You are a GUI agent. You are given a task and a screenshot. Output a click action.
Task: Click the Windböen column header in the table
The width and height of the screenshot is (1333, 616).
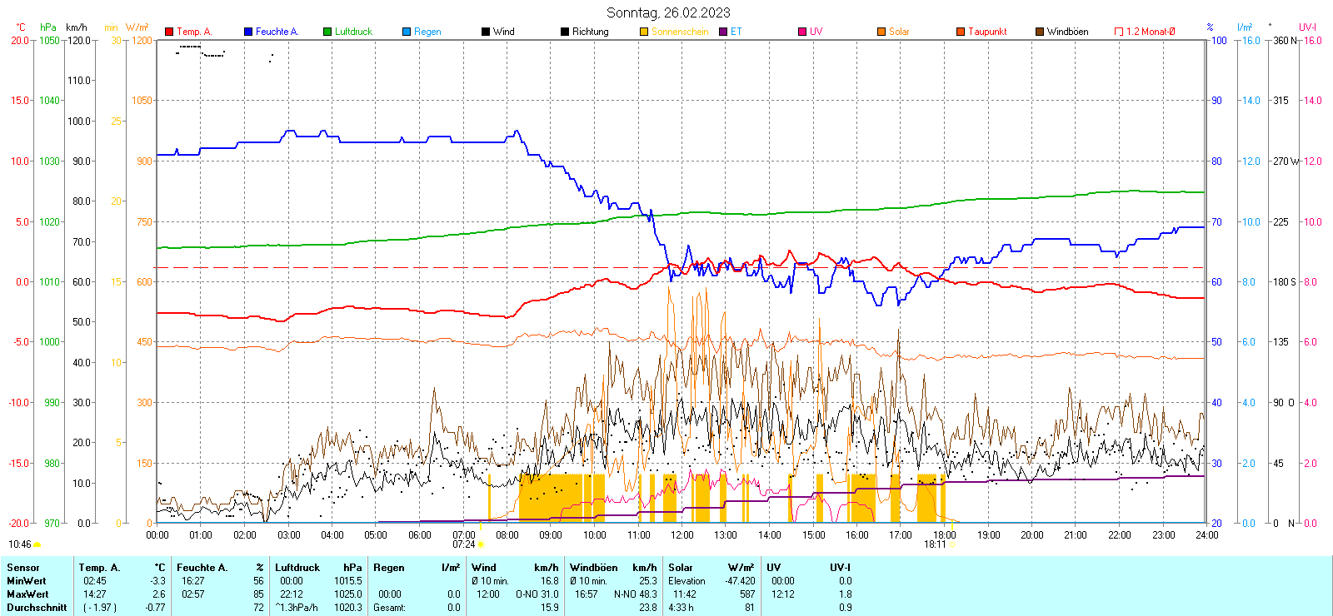(594, 568)
